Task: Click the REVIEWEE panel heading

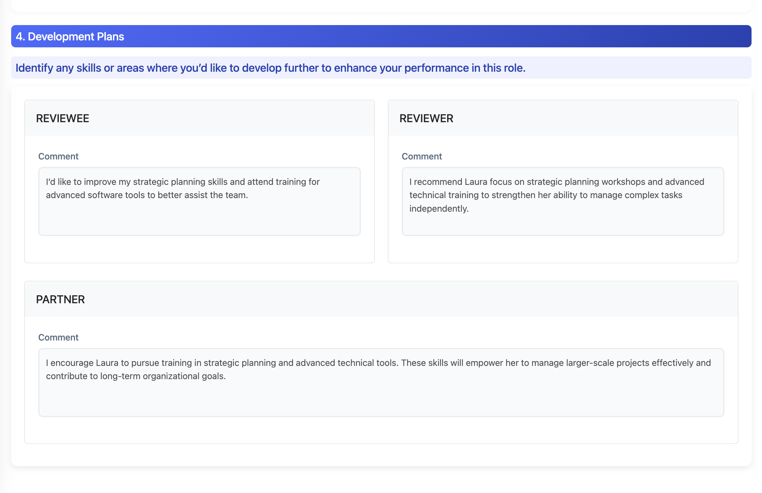Action: point(63,118)
